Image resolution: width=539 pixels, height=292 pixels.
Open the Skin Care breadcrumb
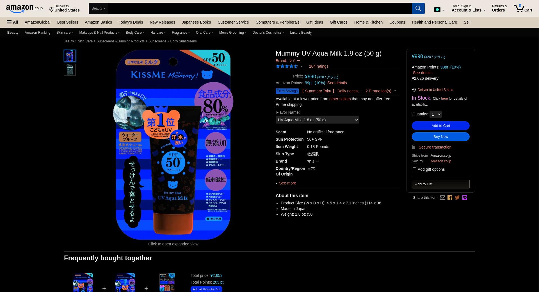(x=85, y=41)
